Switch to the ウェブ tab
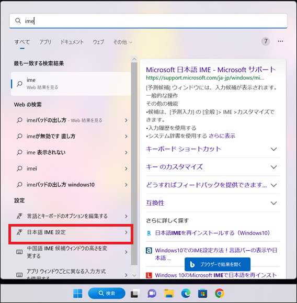Image resolution: width=297 pixels, height=303 pixels. coord(98,42)
